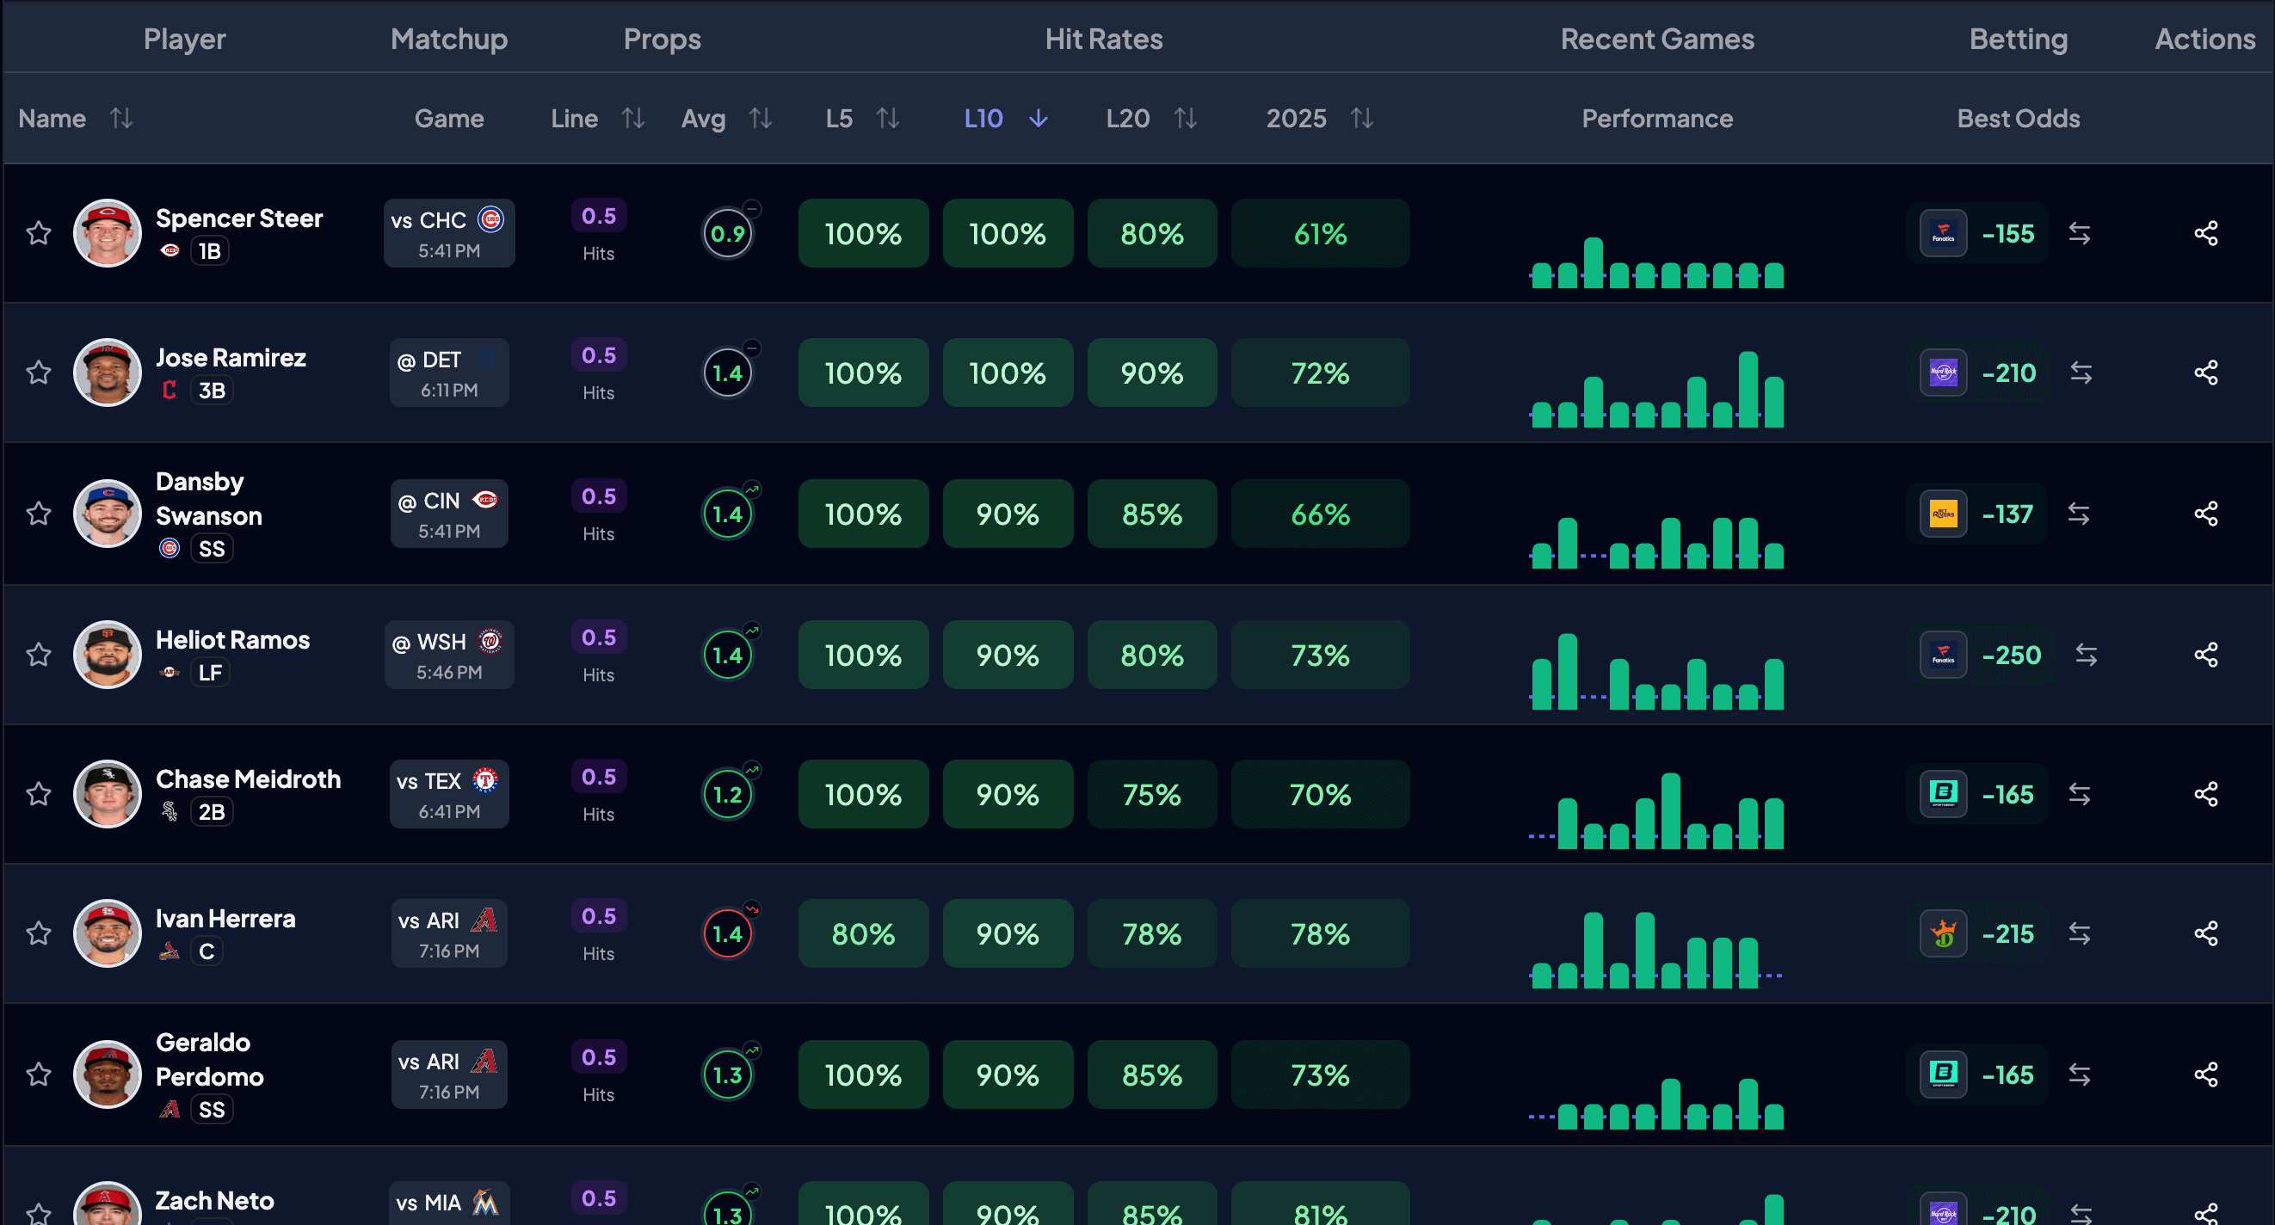Image resolution: width=2275 pixels, height=1225 pixels.
Task: Share the Jose Ramirez prop
Action: tap(2205, 372)
